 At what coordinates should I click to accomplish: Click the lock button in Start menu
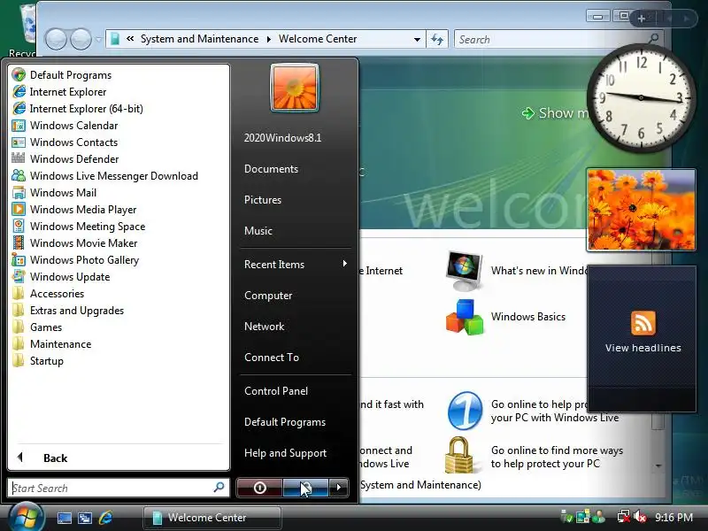point(305,488)
